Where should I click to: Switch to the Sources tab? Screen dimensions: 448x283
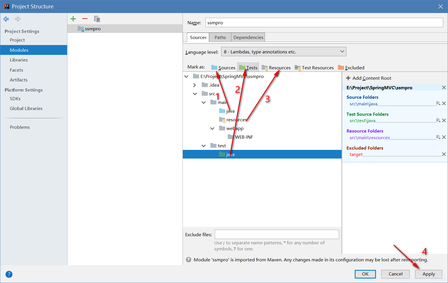(x=198, y=37)
